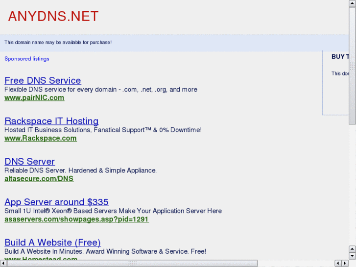356x267 pixels.
Task: Click the horizontal scrollbar right arrow at far right
Action: pyautogui.click(x=345, y=264)
